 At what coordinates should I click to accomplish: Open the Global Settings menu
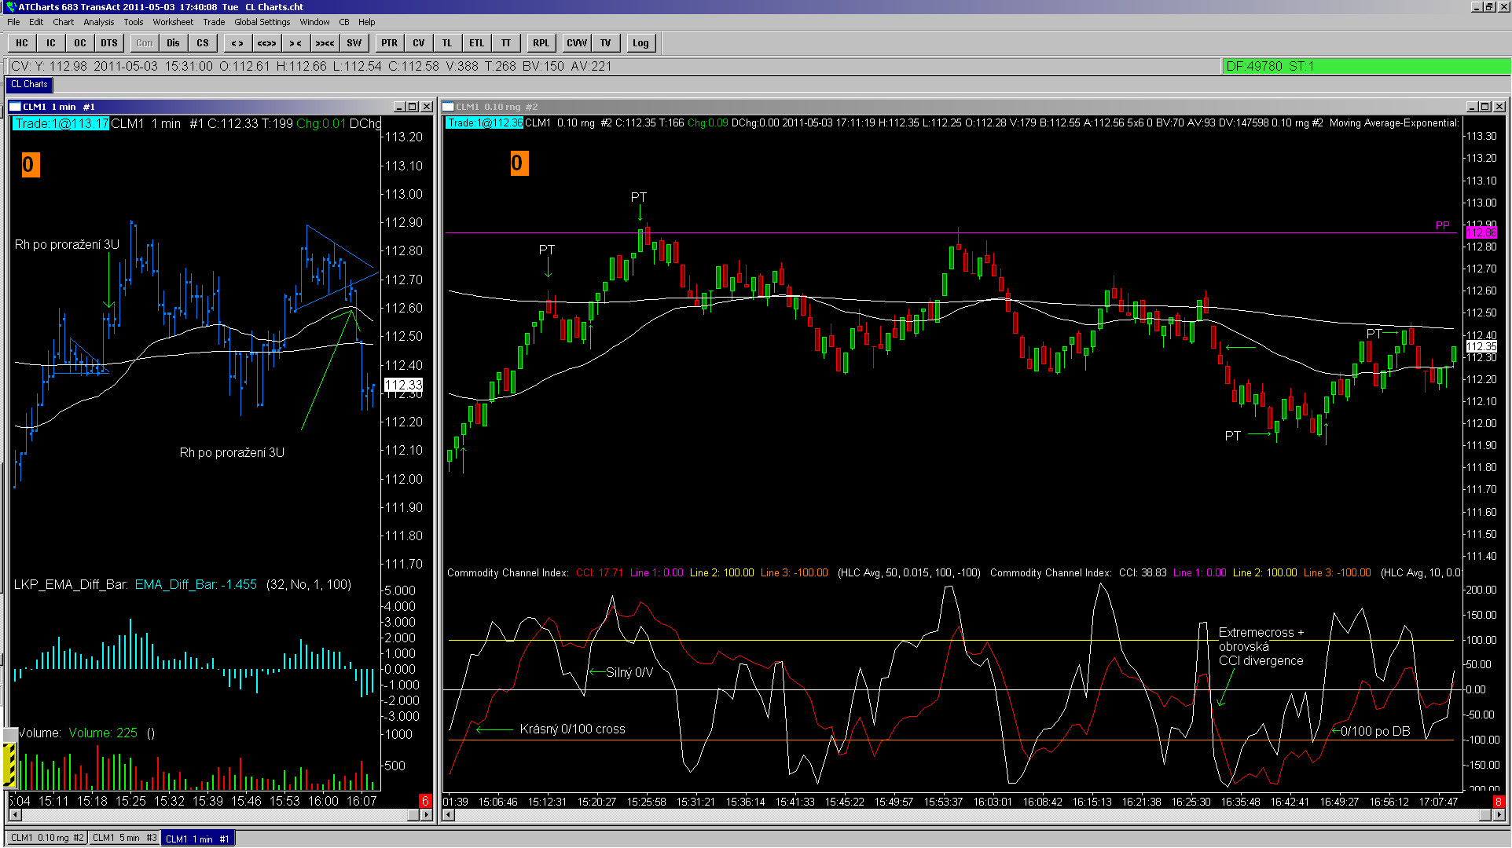262,22
